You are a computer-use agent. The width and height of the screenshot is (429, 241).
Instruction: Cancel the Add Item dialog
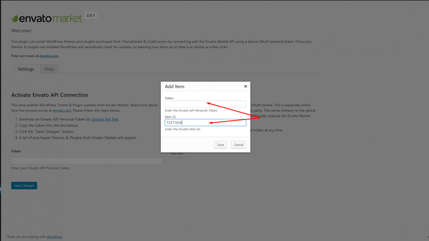(x=238, y=145)
